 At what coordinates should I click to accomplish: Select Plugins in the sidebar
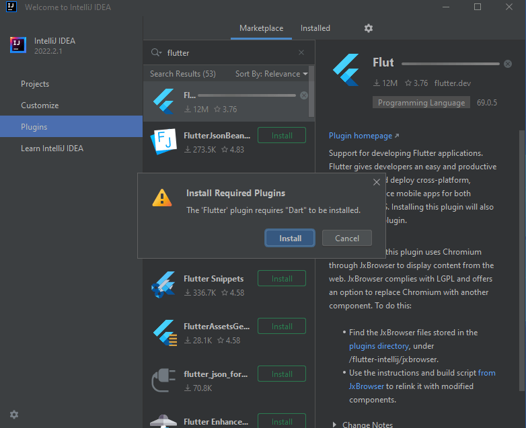click(x=71, y=127)
